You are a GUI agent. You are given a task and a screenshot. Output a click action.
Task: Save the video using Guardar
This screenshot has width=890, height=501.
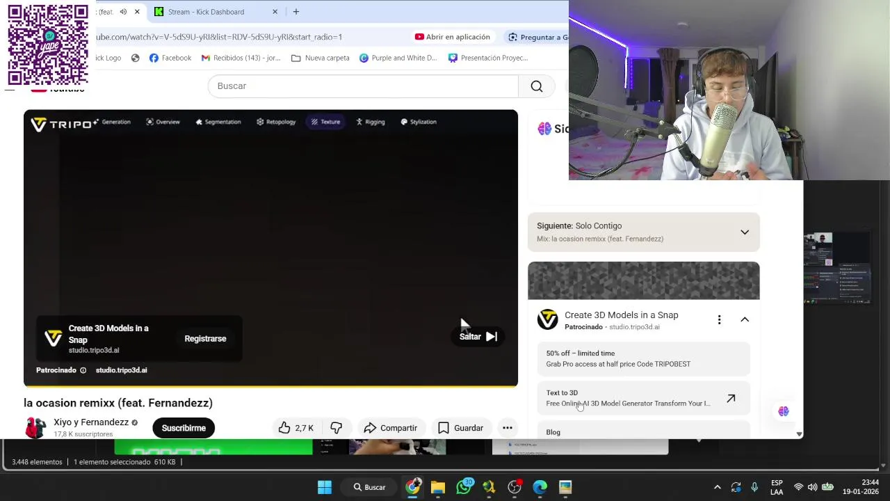click(x=460, y=428)
